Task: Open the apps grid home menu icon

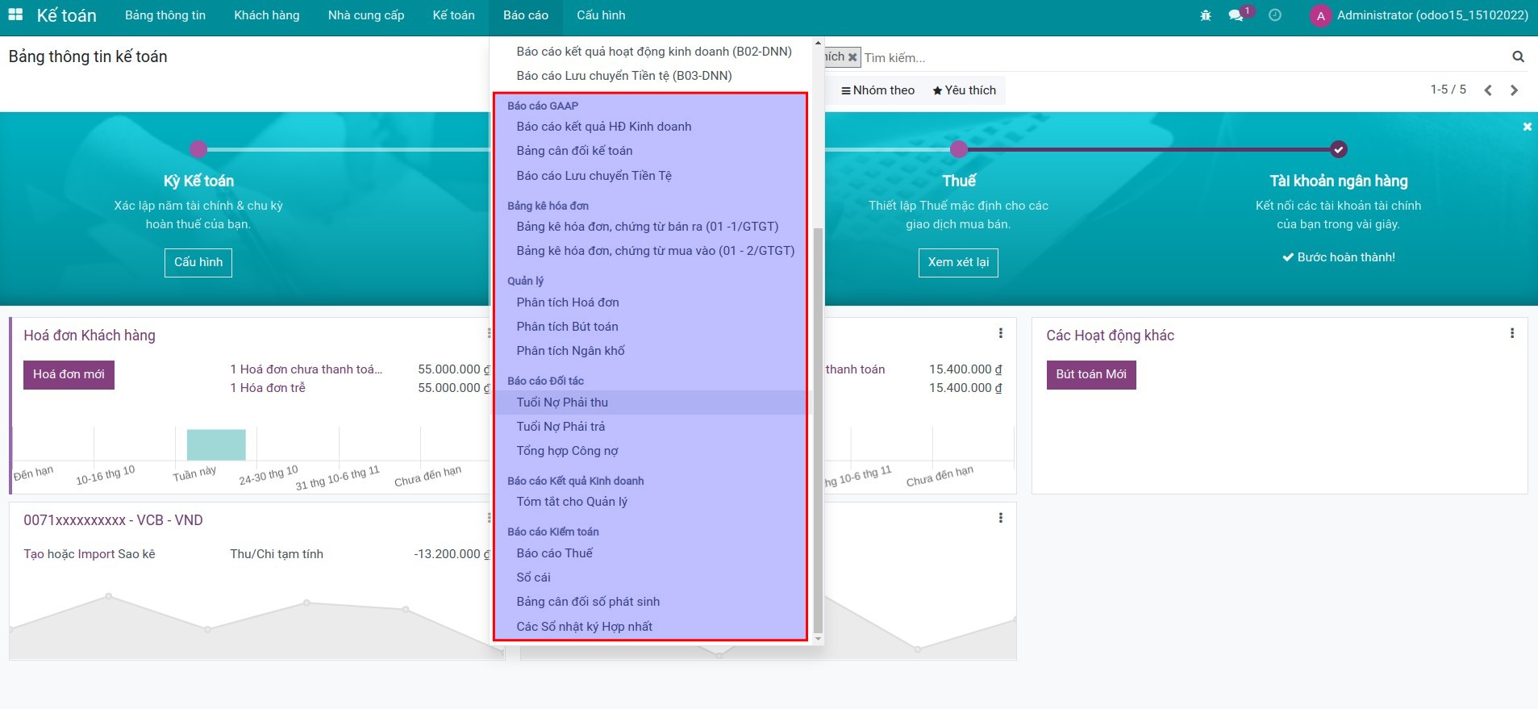Action: (15, 15)
